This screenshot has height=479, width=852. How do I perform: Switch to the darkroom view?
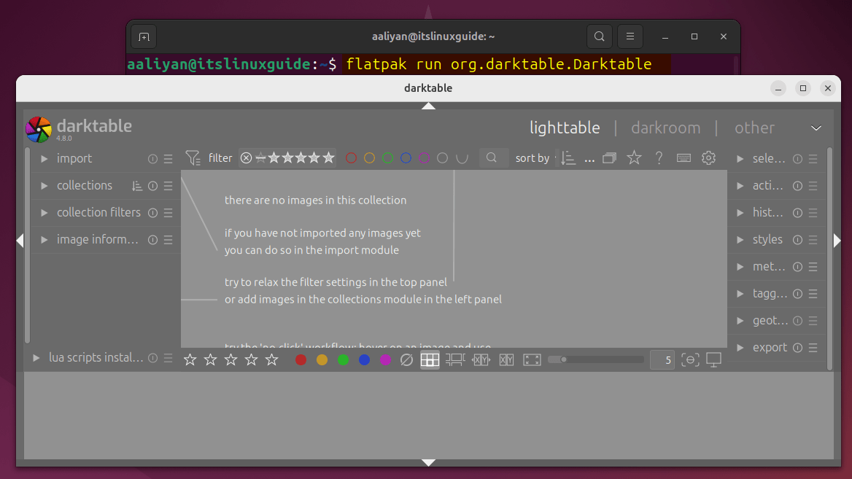click(x=665, y=127)
